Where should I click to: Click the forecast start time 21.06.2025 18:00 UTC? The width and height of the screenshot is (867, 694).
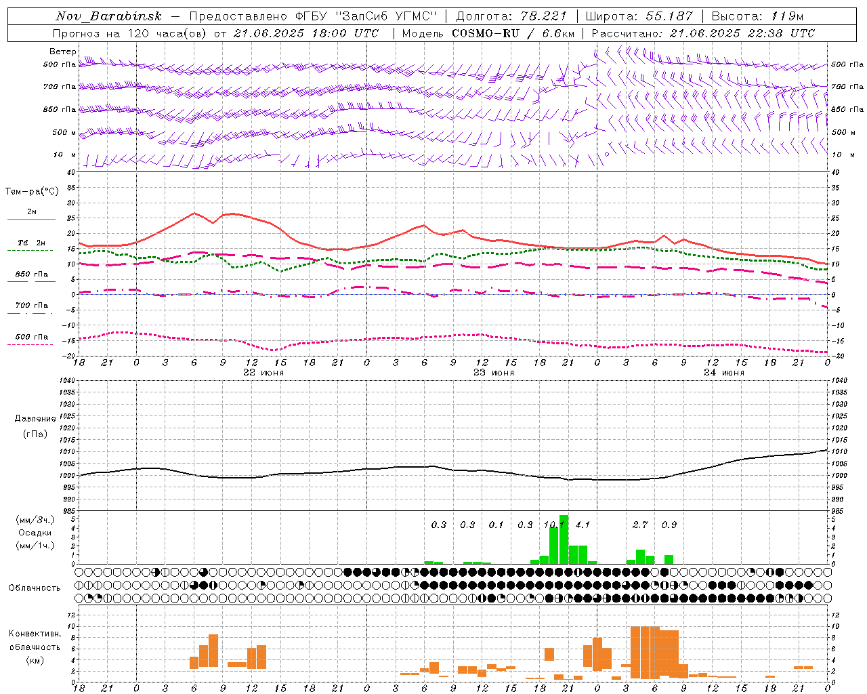click(x=306, y=33)
